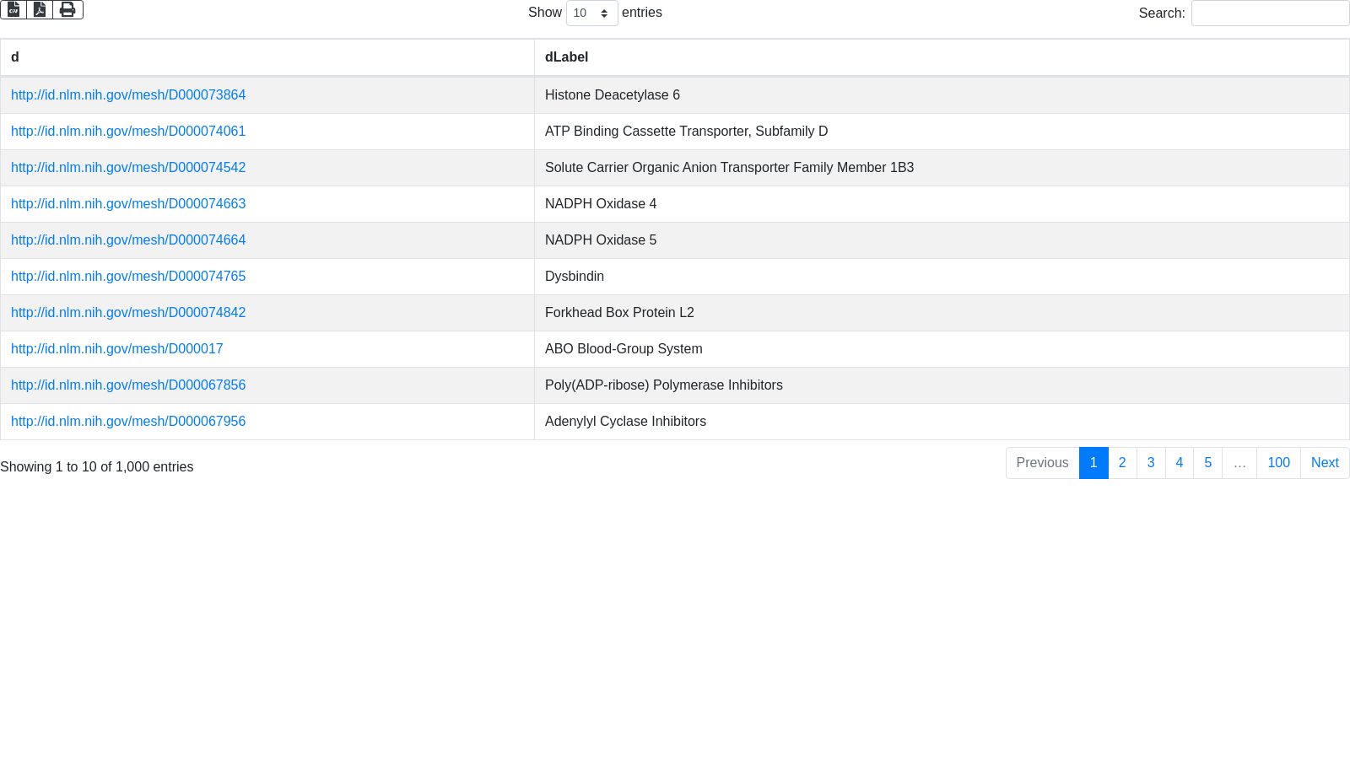Navigate to page 5 of the table
The image size is (1350, 759).
pyautogui.click(x=1207, y=463)
